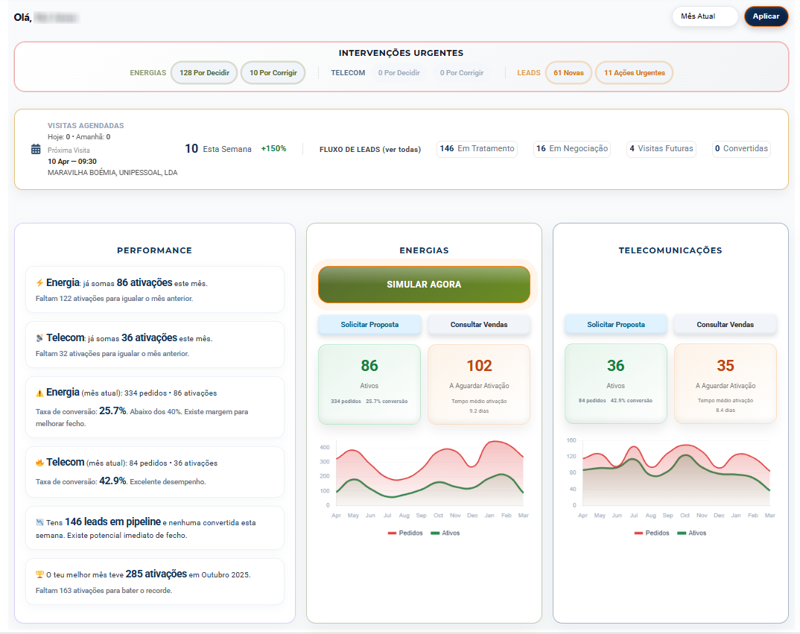Viewport: 800px width, 634px height.
Task: Click Consultar Vendas under Telecomunicações
Action: point(725,325)
